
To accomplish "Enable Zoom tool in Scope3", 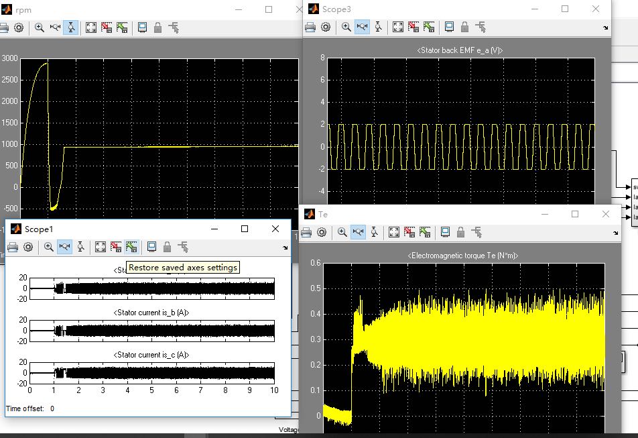I will click(346, 27).
